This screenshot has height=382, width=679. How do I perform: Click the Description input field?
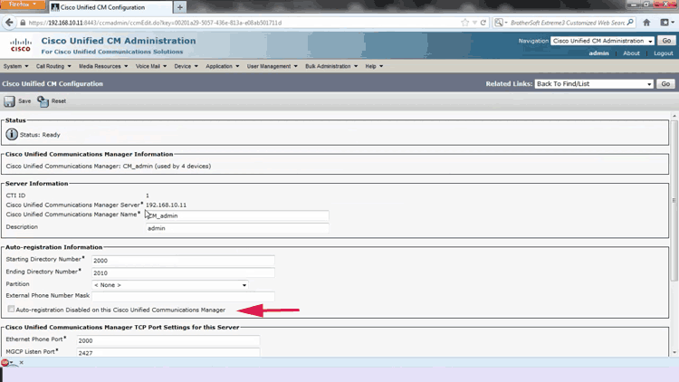pyautogui.click(x=237, y=228)
